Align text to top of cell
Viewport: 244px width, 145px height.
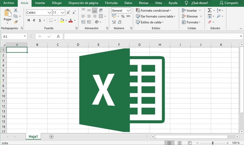point(83,10)
